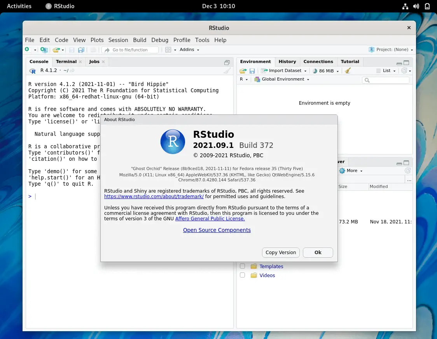Maximize the Files pane

click(406, 163)
